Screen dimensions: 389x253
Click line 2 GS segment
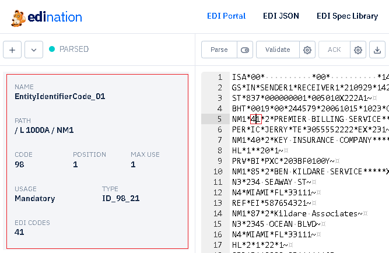click(310, 87)
